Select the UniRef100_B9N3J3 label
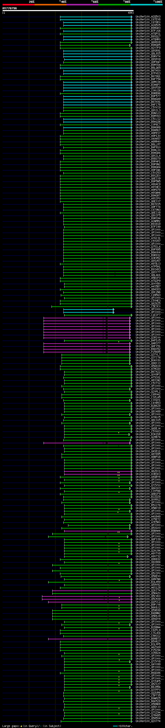 coord(148,113)
